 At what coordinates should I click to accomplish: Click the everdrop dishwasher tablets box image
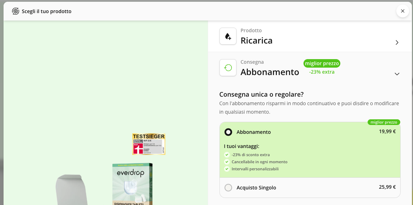[132, 184]
